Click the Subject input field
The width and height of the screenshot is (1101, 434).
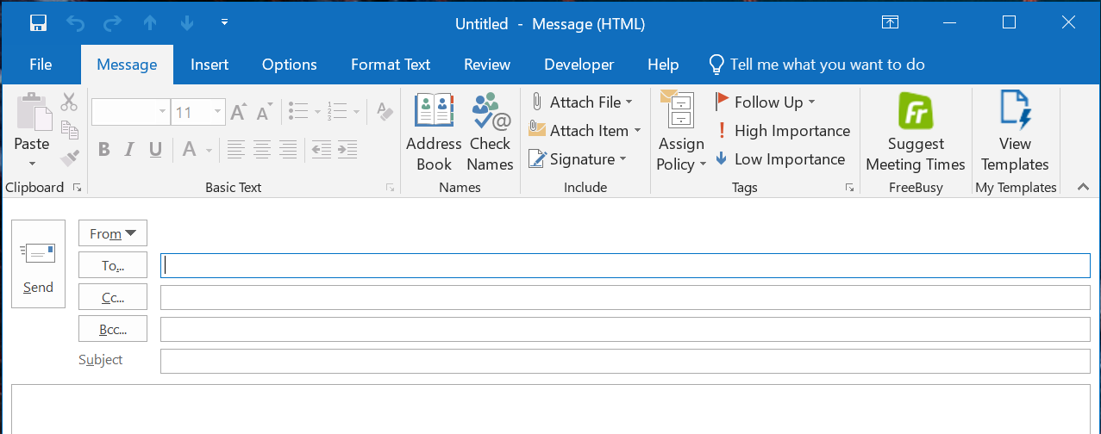pyautogui.click(x=625, y=361)
